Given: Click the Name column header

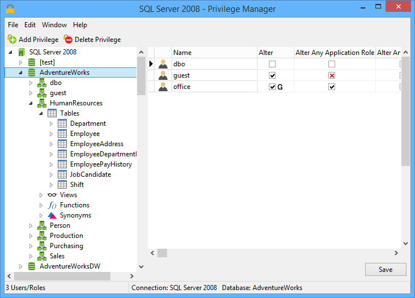Looking at the screenshot, I should [x=215, y=53].
